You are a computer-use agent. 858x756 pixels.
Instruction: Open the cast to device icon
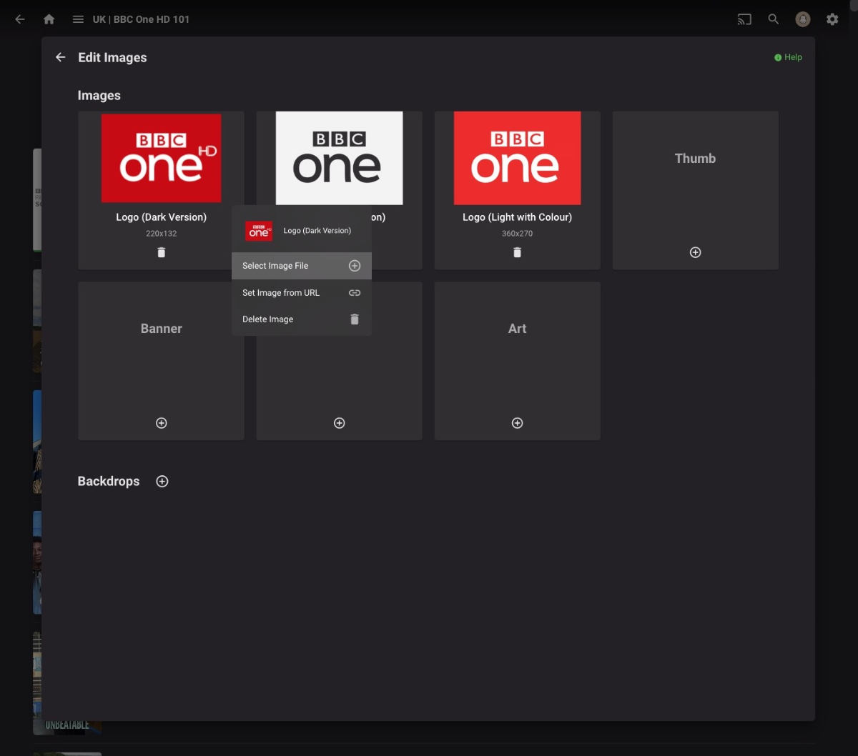point(744,19)
